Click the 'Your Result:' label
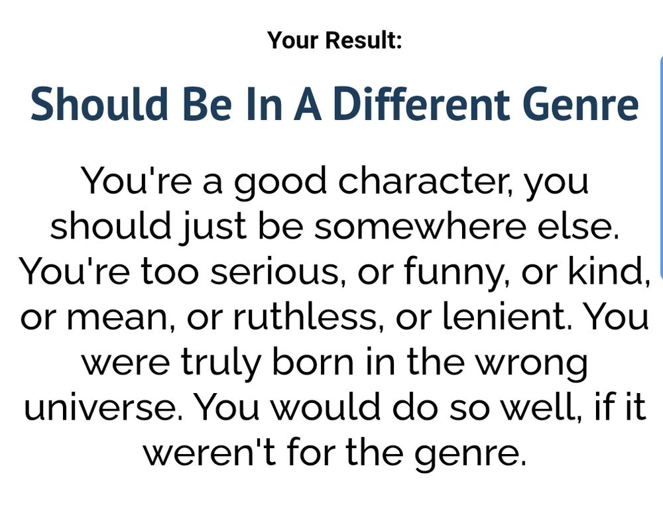 pos(334,40)
